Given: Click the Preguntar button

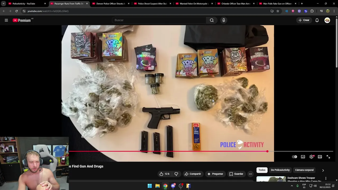Looking at the screenshot, I should click(215, 174).
